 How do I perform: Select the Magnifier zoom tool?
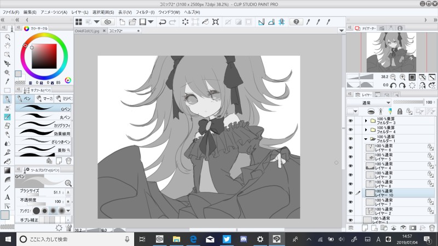point(8,37)
